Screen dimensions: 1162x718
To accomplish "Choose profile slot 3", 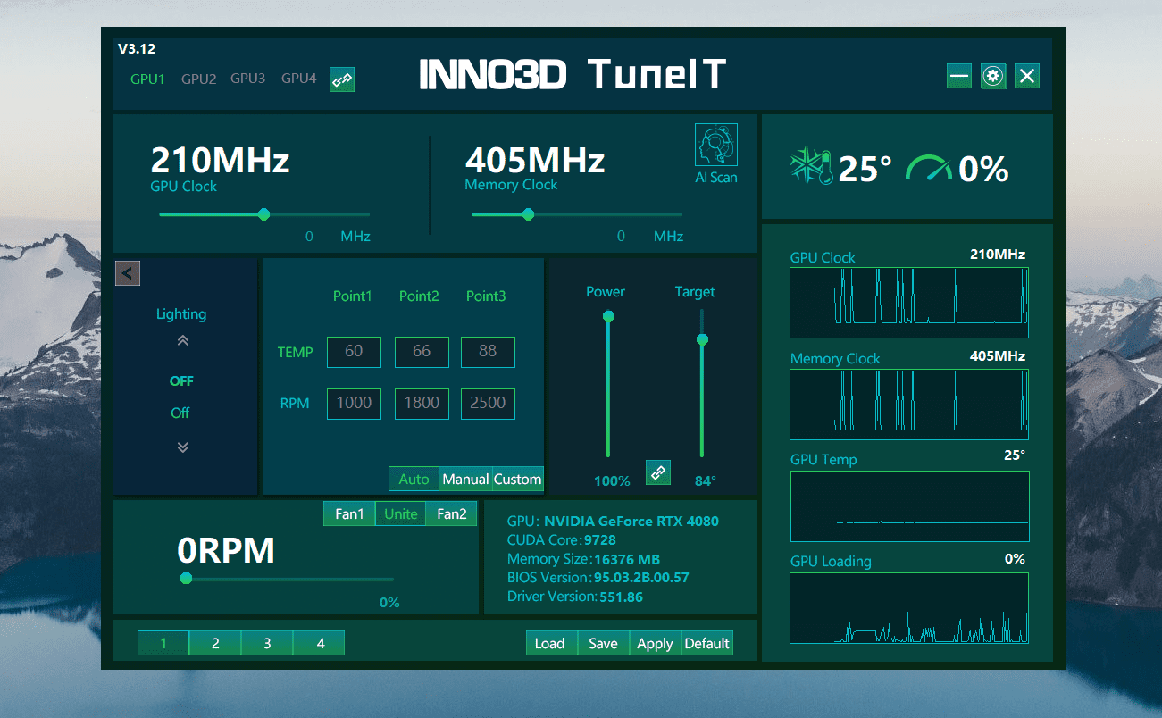I will [267, 643].
